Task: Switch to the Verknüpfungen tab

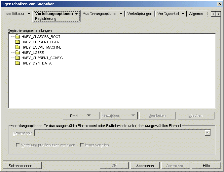Action: click(140, 14)
